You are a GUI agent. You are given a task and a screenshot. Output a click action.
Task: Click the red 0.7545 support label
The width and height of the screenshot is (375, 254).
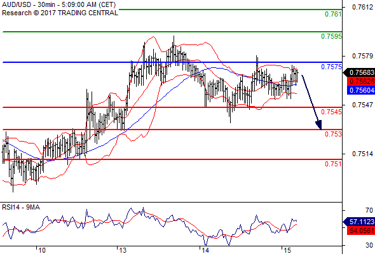[x=331, y=112]
